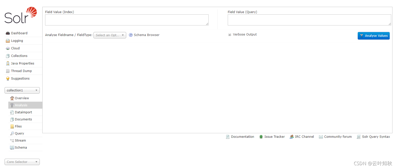Open the Issue Tracker link

point(275,137)
